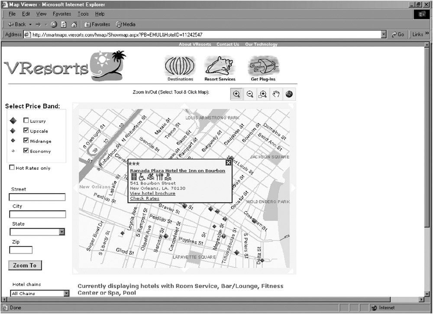433x314 pixels.
Task: Click the Internet zone icon in status bar
Action: tap(375, 308)
